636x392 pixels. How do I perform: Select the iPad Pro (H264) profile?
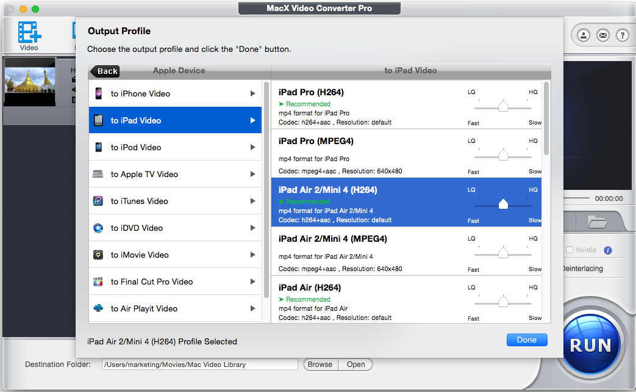point(407,104)
